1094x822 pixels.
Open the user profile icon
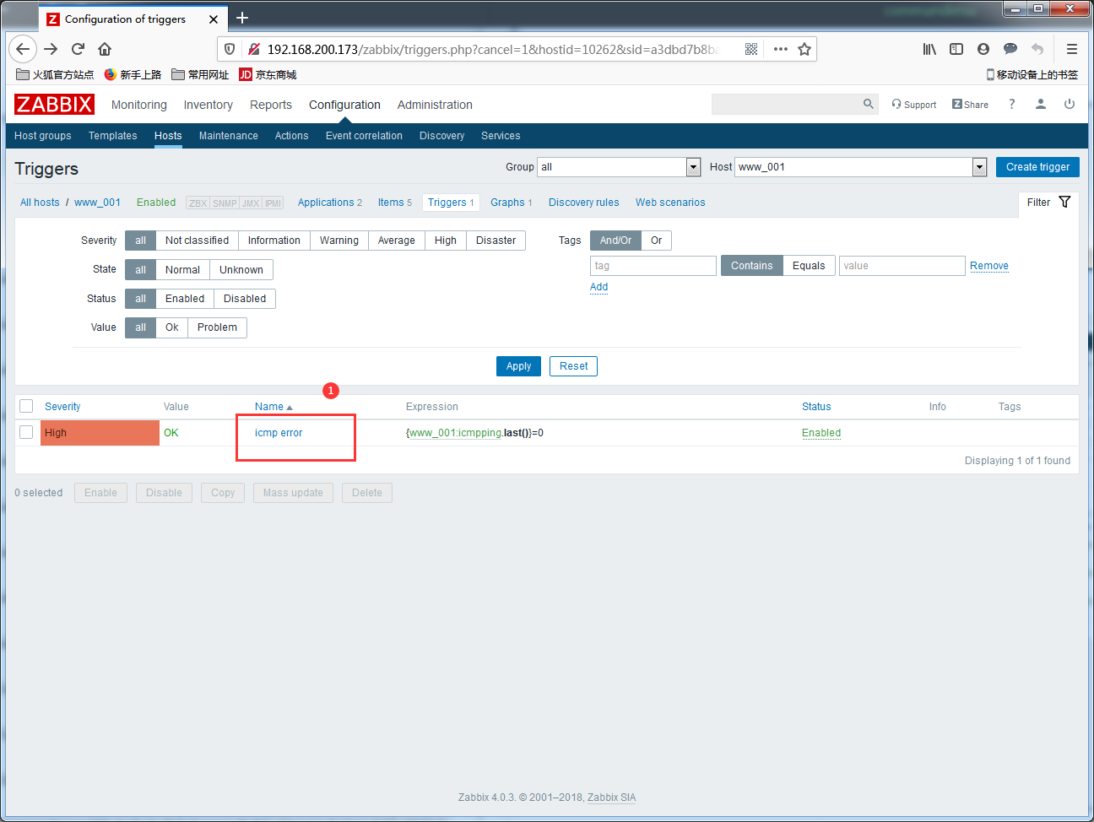[x=1041, y=104]
